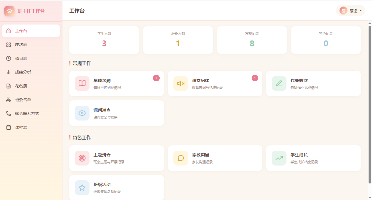Open the 早读考勤 book icon card
372x200 pixels.
click(82, 83)
